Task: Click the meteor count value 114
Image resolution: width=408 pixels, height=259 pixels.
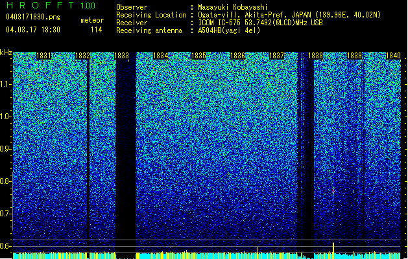Action: (x=96, y=30)
